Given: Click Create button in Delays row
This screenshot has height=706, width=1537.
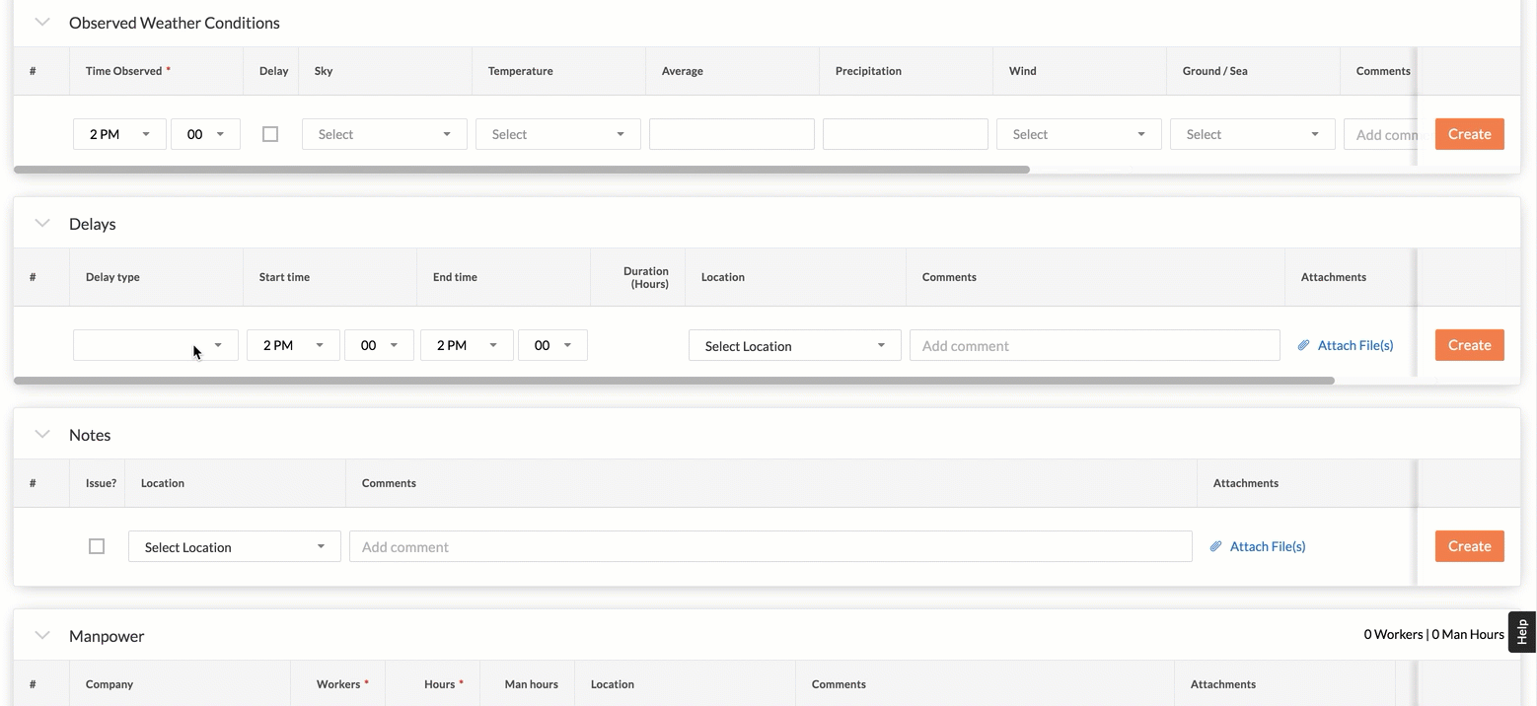Looking at the screenshot, I should pyautogui.click(x=1469, y=345).
